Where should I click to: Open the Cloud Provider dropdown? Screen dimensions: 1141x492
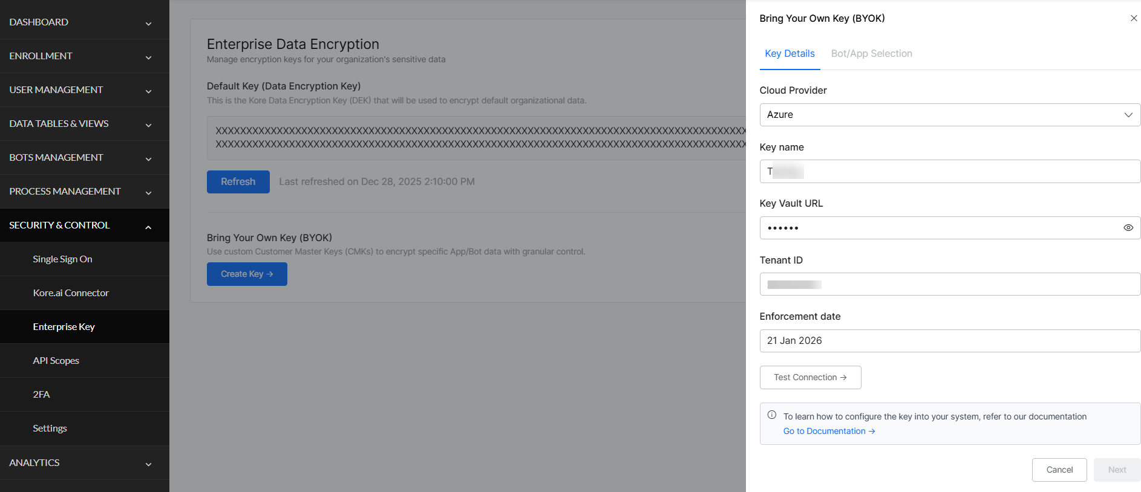tap(950, 115)
